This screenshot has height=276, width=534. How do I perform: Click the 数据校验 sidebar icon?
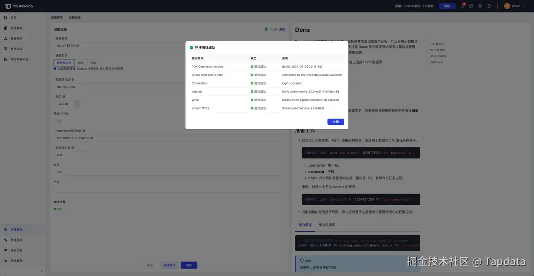(6, 49)
